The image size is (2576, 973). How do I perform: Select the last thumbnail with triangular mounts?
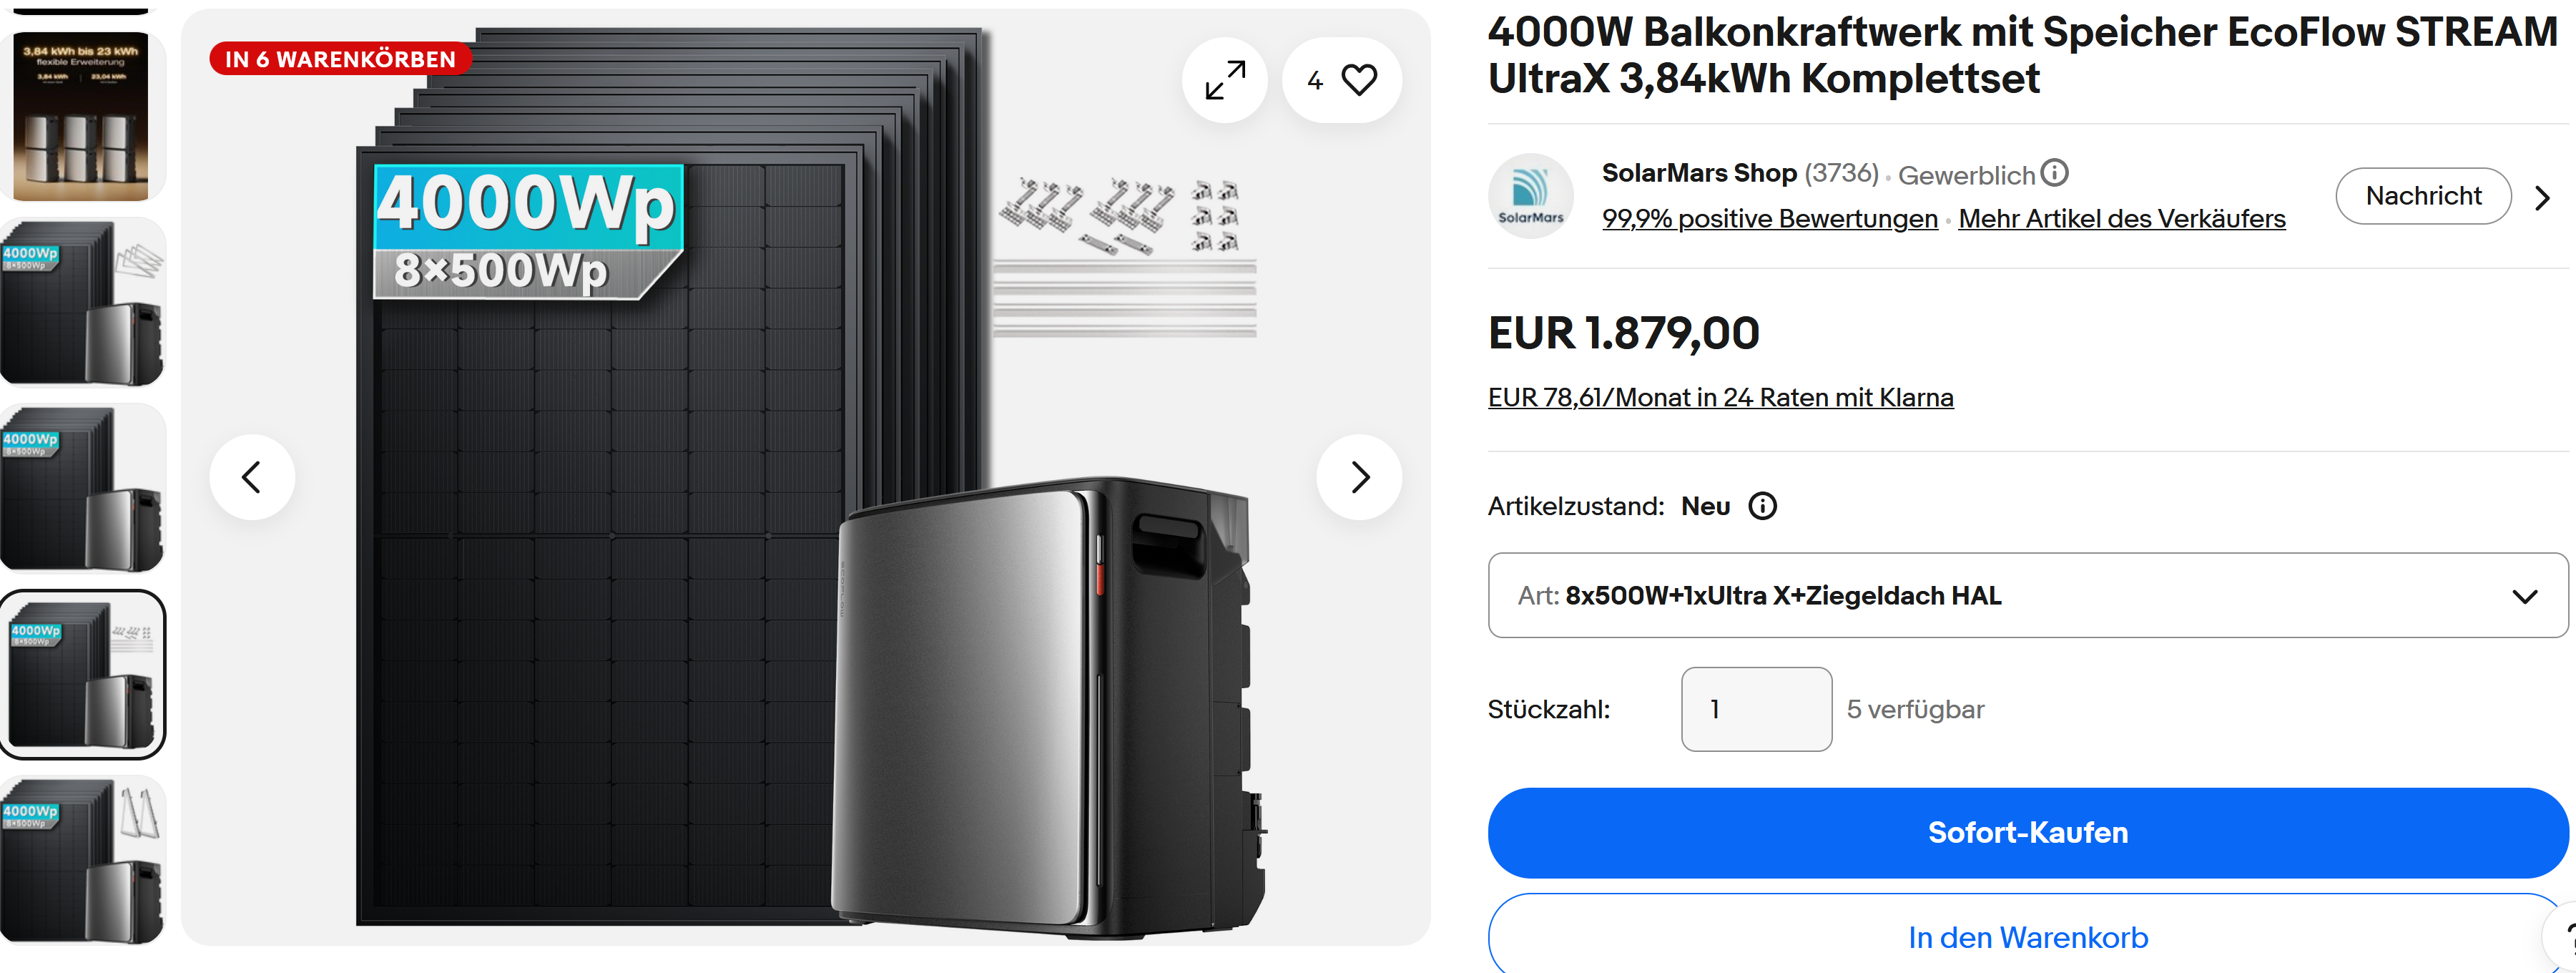click(82, 860)
